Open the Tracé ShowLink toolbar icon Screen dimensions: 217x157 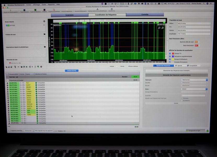coord(24,10)
